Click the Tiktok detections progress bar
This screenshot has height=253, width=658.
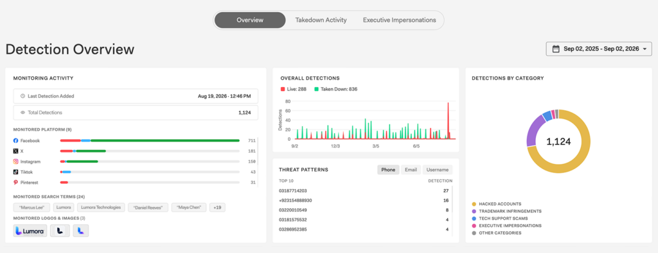[150, 172]
